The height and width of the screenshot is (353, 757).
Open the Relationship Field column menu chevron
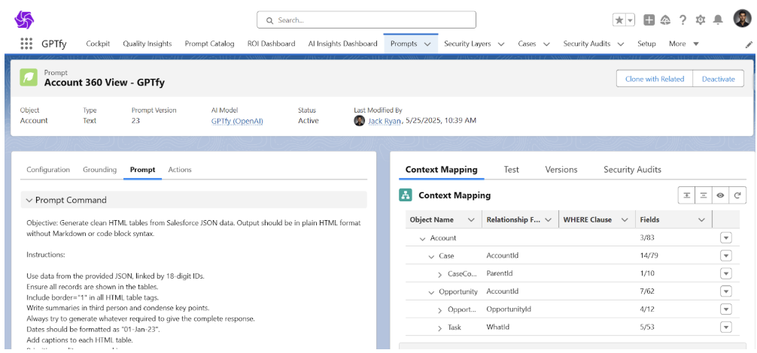pos(548,219)
